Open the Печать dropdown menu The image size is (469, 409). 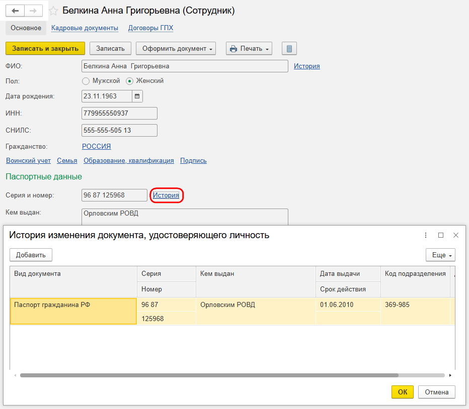point(249,48)
